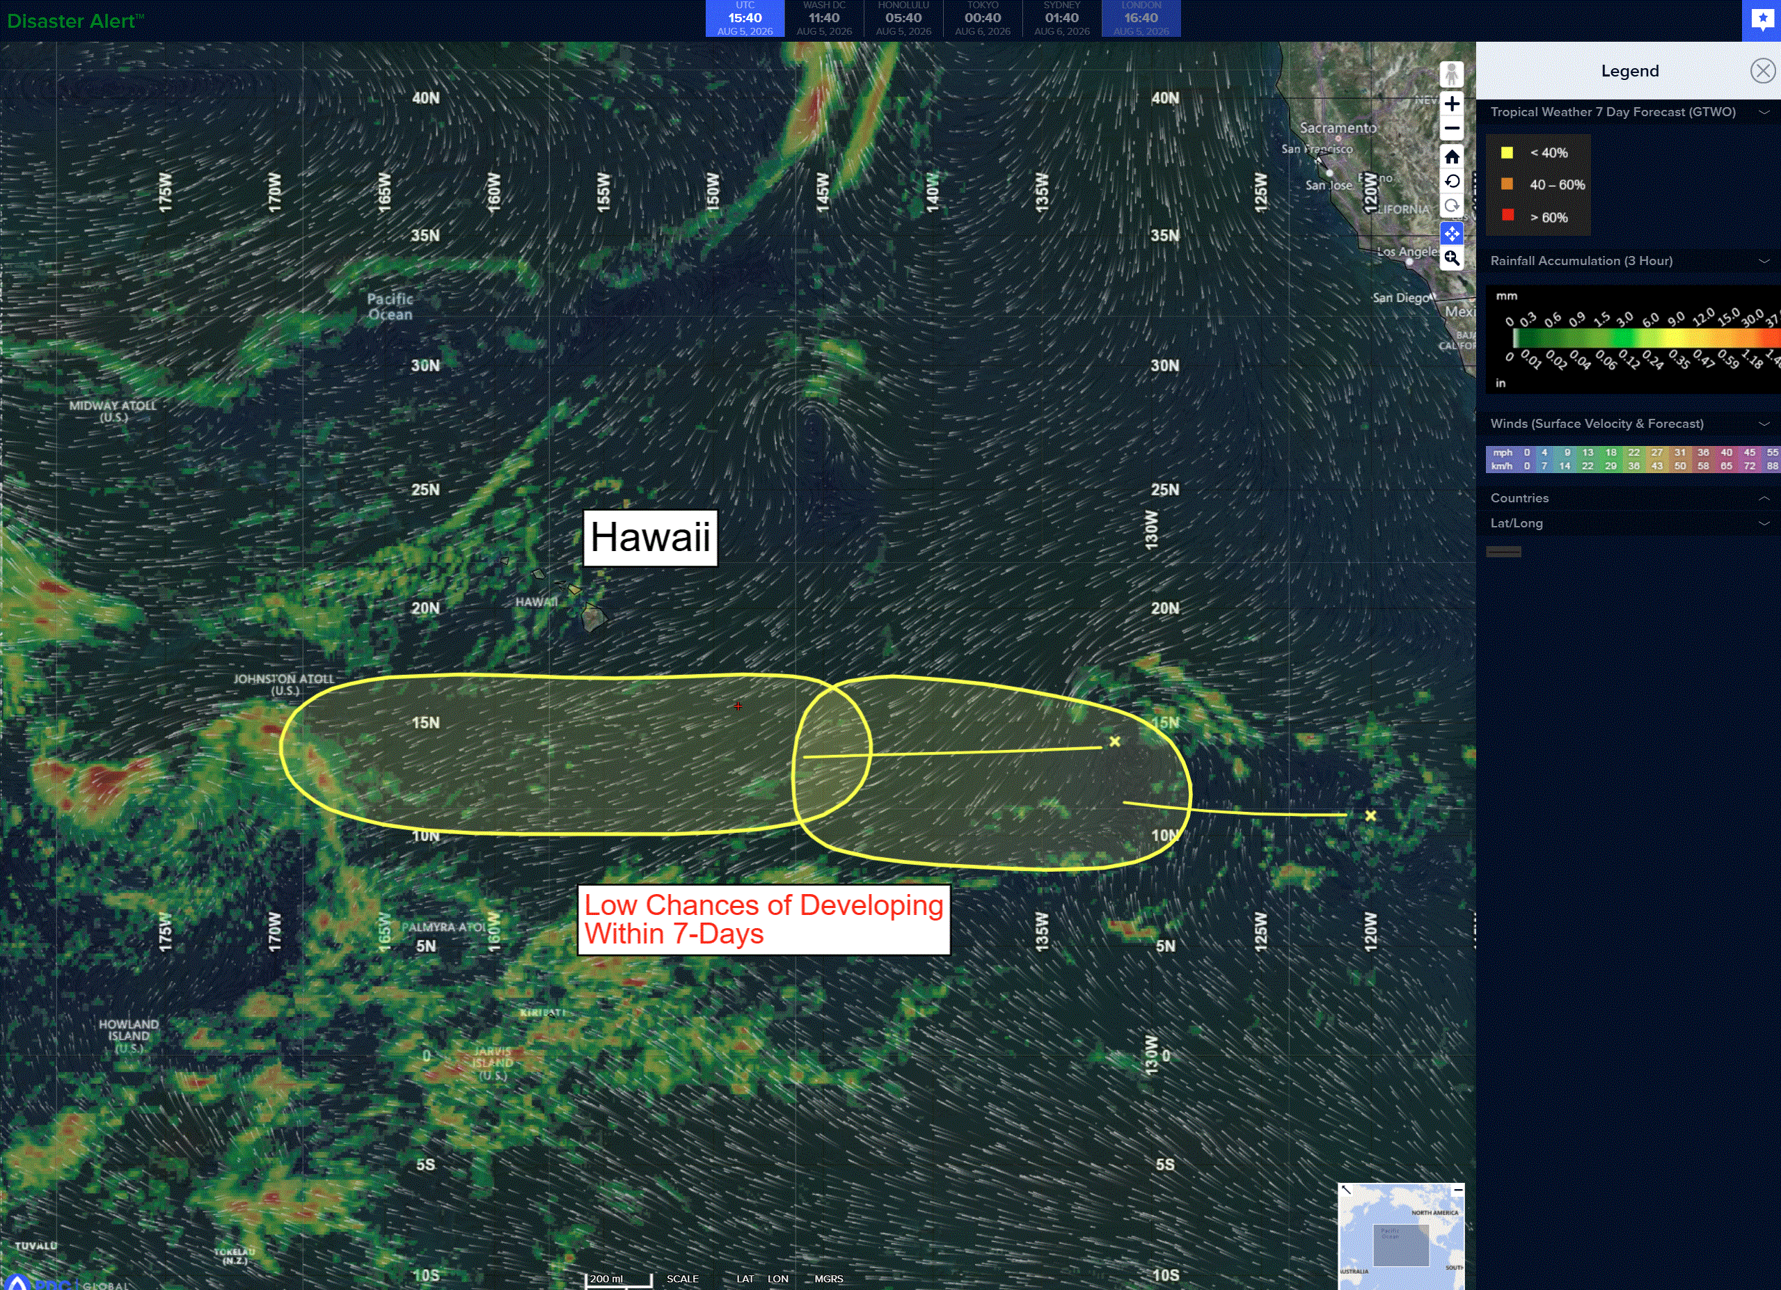Click the Tuvalu map label
This screenshot has height=1290, width=1781.
coord(36,1246)
